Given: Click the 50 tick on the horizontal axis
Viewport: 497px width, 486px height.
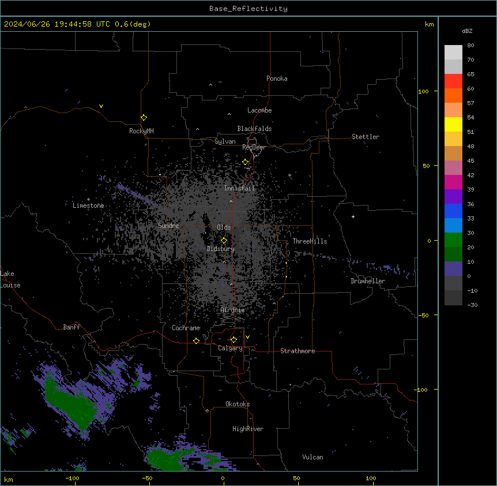Looking at the screenshot, I should [x=296, y=478].
